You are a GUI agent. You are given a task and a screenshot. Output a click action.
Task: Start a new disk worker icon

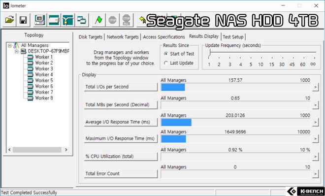pyautogui.click(x=54, y=20)
